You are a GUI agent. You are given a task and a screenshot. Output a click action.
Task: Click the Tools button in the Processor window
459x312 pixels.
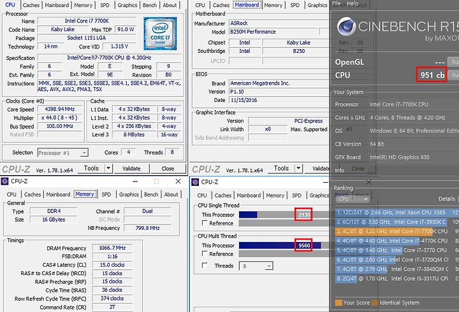91,169
